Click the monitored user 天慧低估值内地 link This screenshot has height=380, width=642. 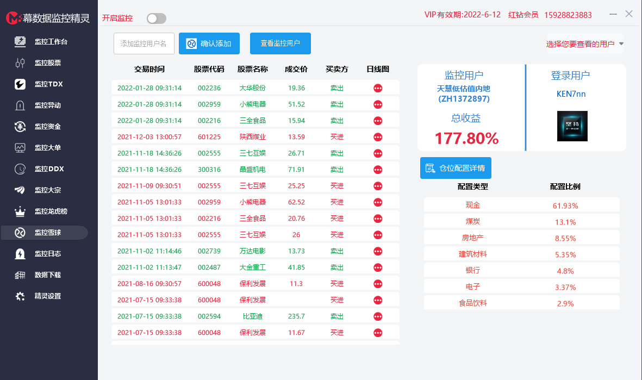pyautogui.click(x=464, y=94)
